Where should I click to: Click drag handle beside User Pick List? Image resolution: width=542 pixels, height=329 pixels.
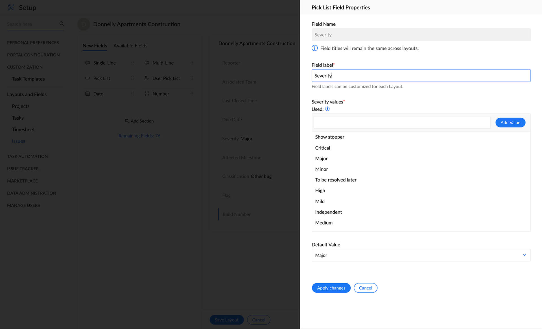pyautogui.click(x=192, y=78)
